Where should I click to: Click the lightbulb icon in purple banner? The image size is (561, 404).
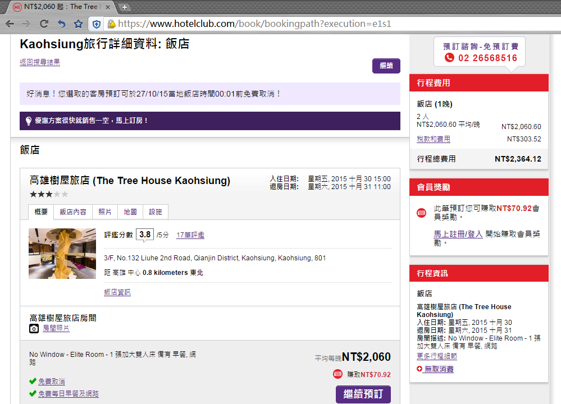click(29, 121)
